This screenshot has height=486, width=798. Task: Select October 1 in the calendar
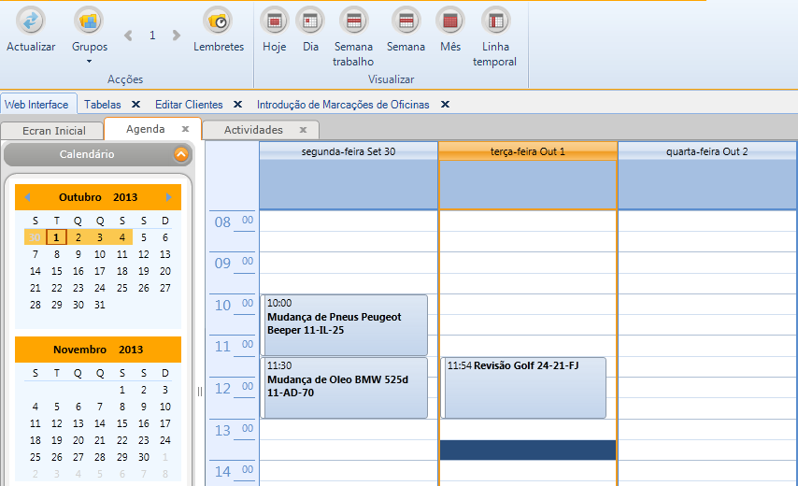56,237
